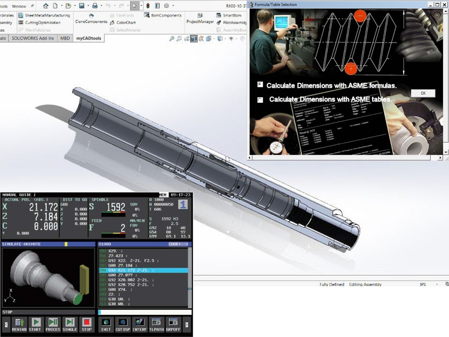449x337 pixels.
Task: Open the BomComponents tool
Action: tap(163, 15)
